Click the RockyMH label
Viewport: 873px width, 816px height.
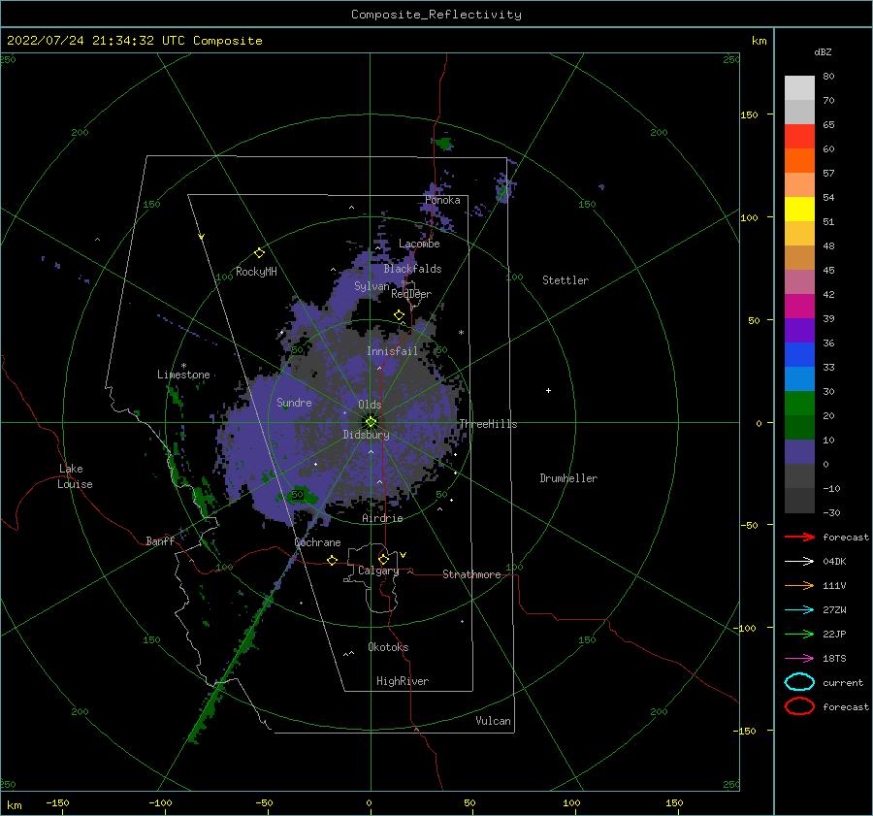point(256,272)
